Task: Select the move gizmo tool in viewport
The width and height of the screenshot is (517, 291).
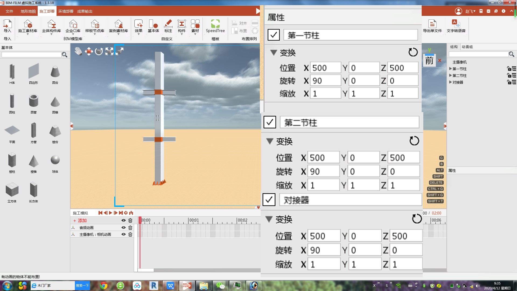Action: (x=89, y=51)
